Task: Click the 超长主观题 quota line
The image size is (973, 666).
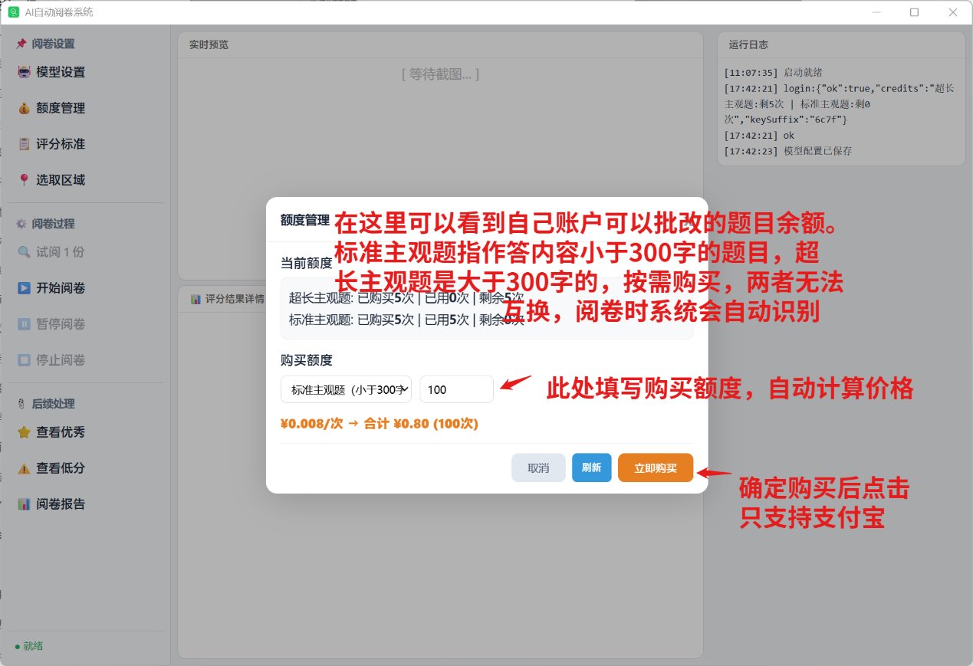Action: [406, 298]
